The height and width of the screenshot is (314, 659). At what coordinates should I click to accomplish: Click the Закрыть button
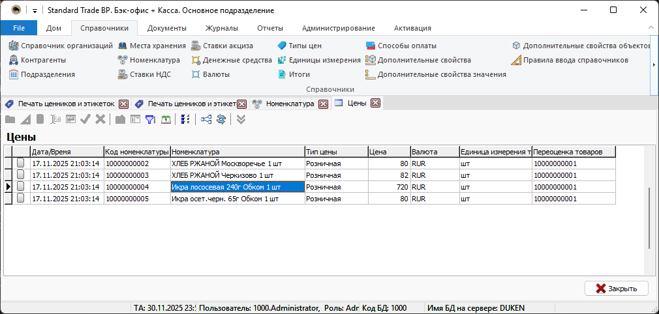pos(617,289)
